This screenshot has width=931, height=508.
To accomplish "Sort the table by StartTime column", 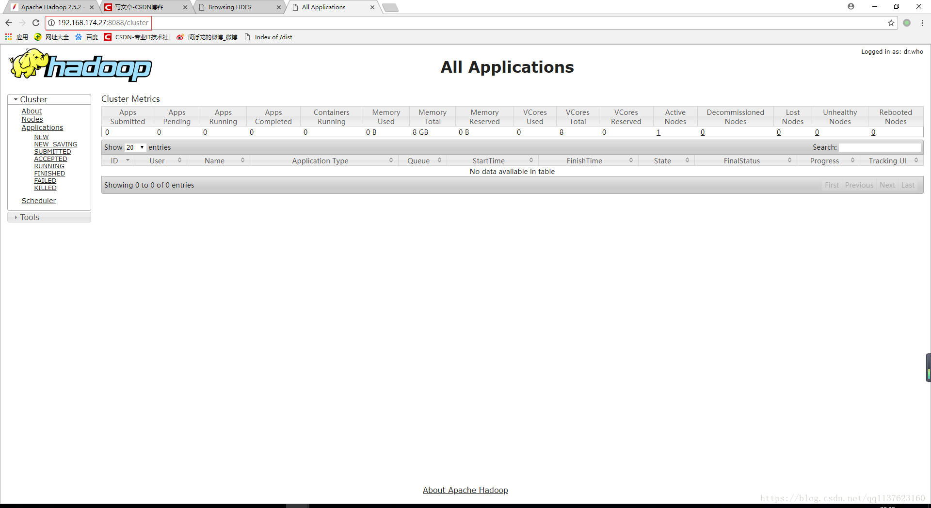I will coord(493,161).
